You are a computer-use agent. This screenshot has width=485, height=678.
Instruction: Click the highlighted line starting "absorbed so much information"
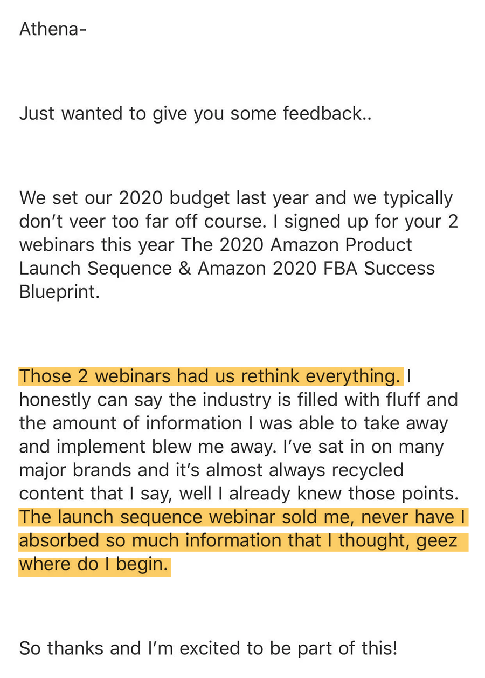pos(238,540)
